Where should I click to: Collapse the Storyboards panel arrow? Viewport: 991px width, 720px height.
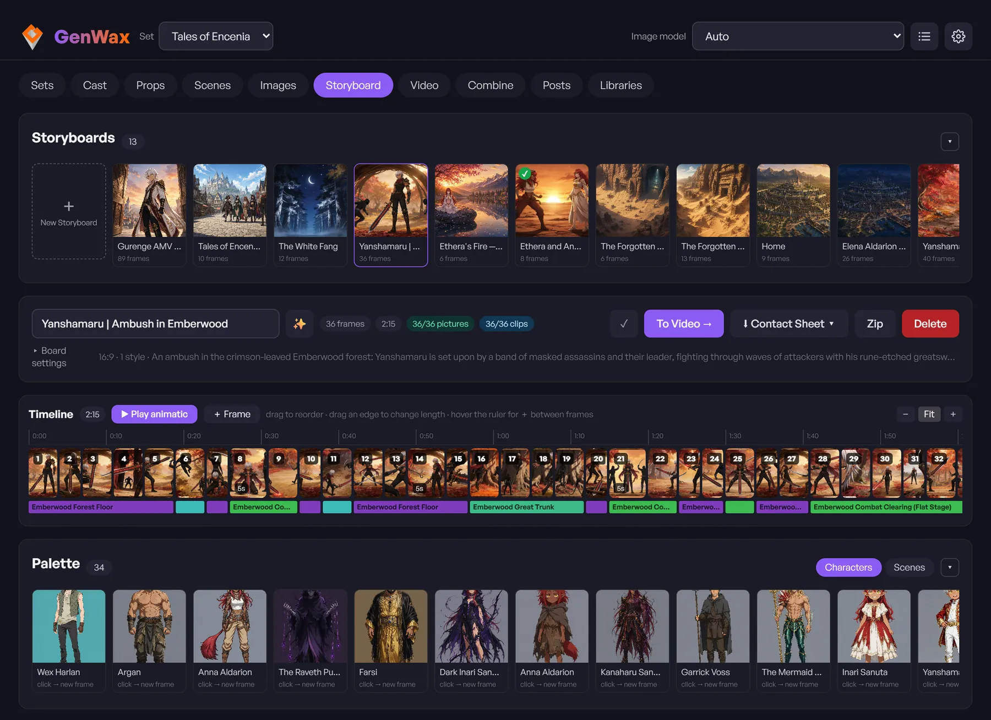click(950, 141)
